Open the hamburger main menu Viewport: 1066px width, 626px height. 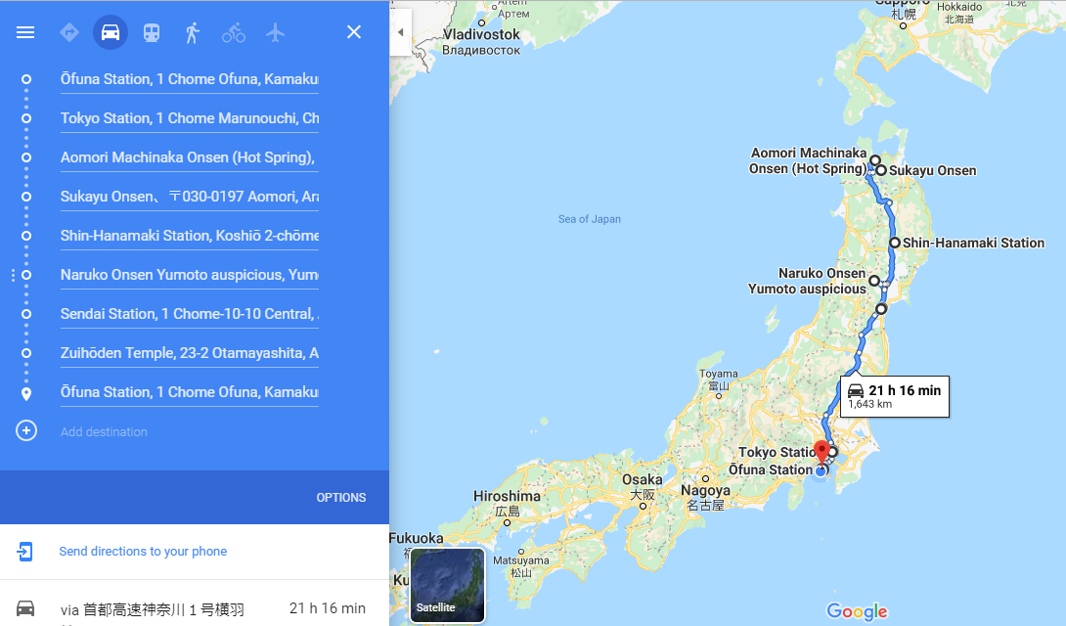25,32
